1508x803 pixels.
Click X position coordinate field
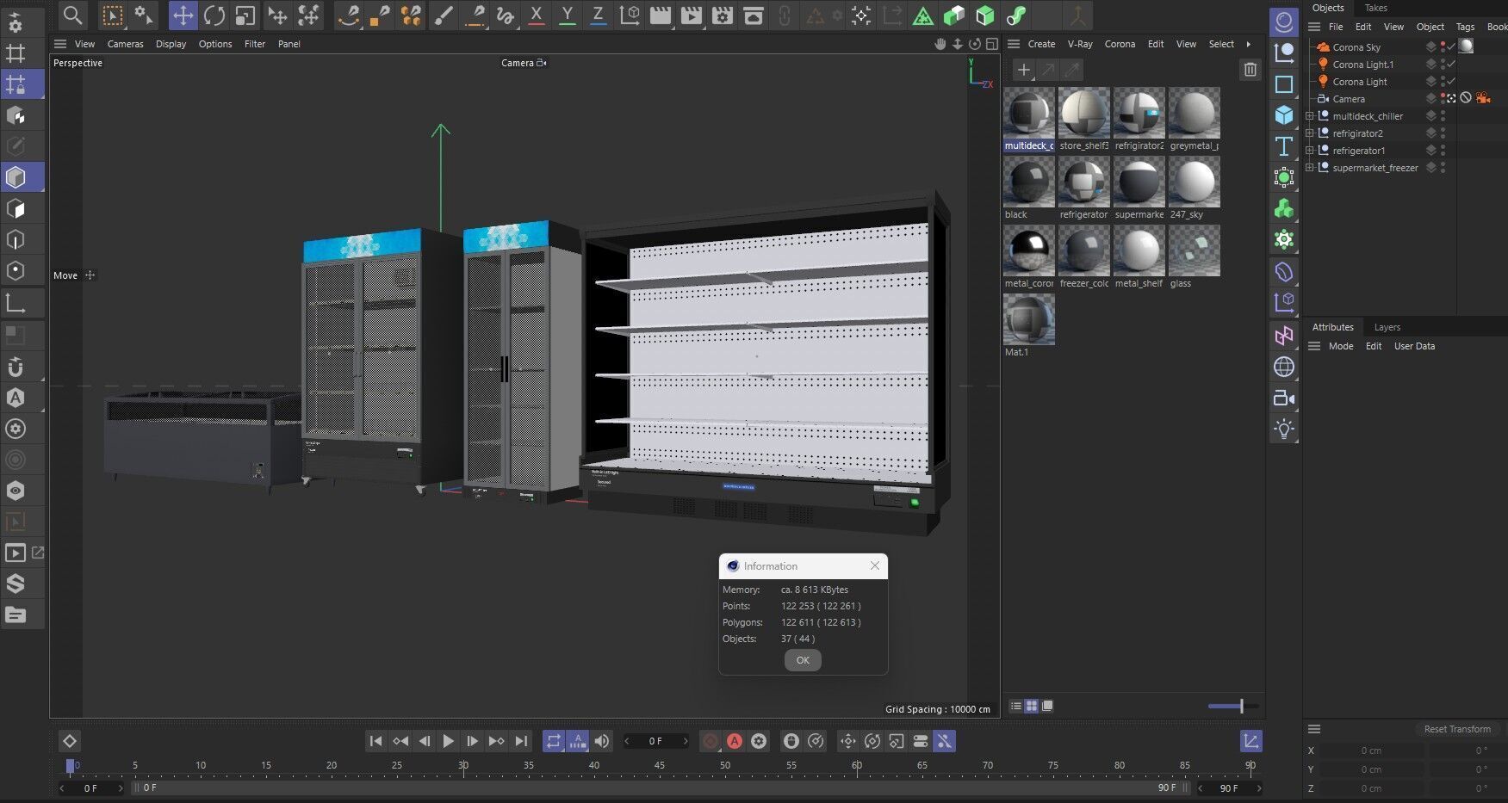[1371, 750]
